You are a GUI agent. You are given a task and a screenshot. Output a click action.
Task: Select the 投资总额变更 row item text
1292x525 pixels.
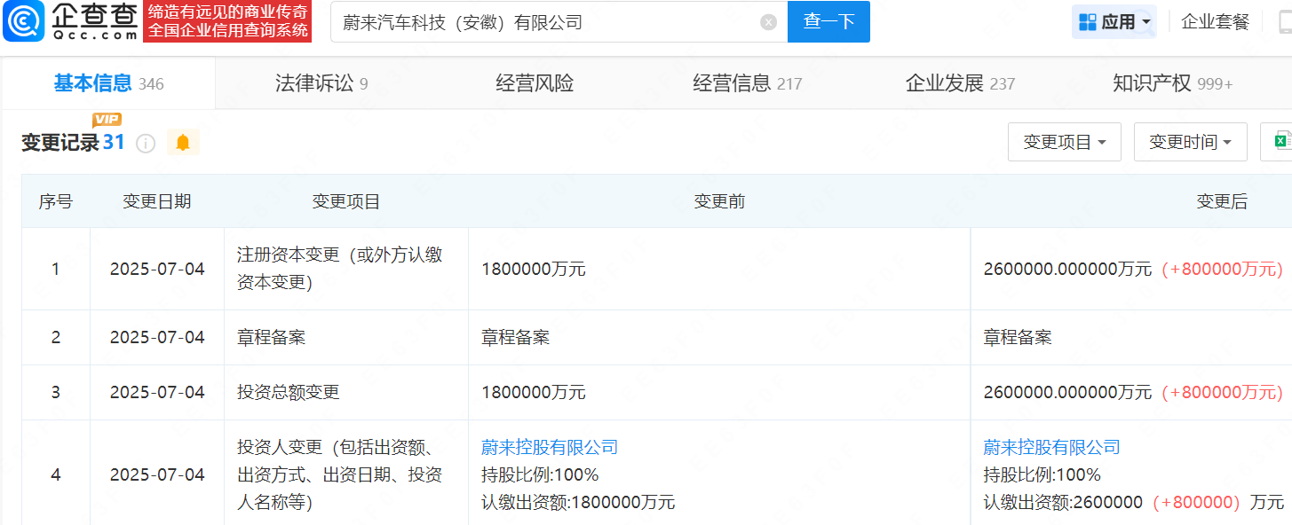(x=288, y=392)
